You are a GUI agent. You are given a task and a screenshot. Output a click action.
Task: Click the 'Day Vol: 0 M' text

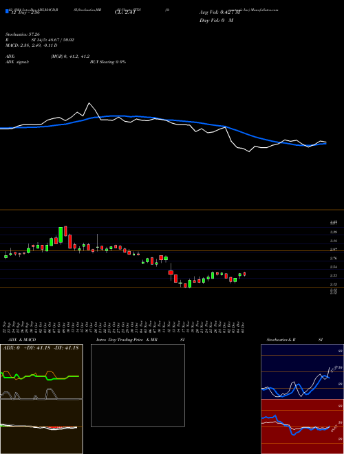click(216, 21)
